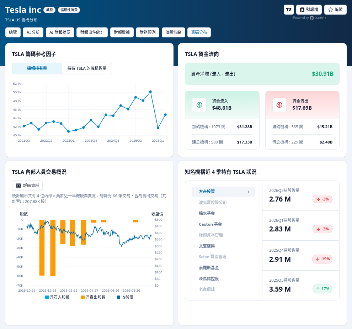Switch to 持有 TSLA 的機構數量 toggle
Screen dimensions: 352x329
click(87, 68)
